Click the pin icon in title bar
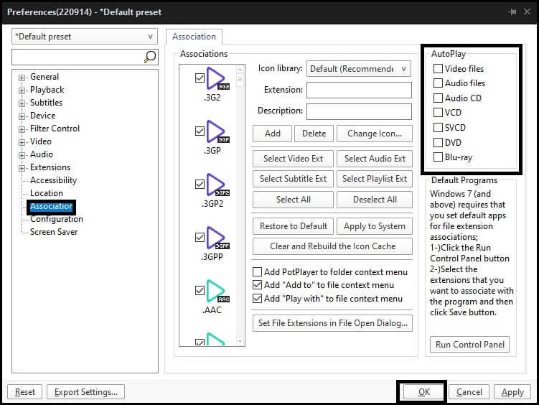 (x=512, y=12)
